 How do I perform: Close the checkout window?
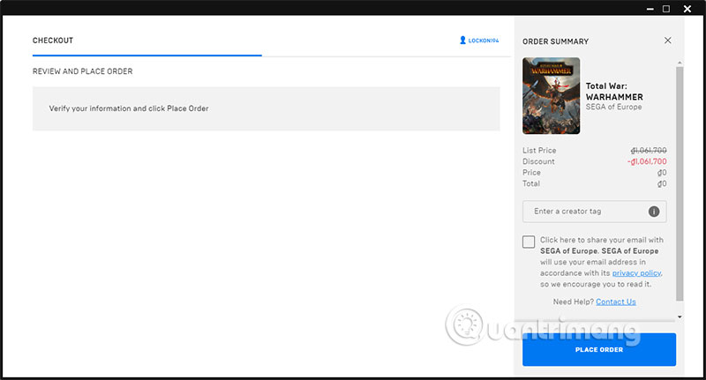(x=687, y=9)
